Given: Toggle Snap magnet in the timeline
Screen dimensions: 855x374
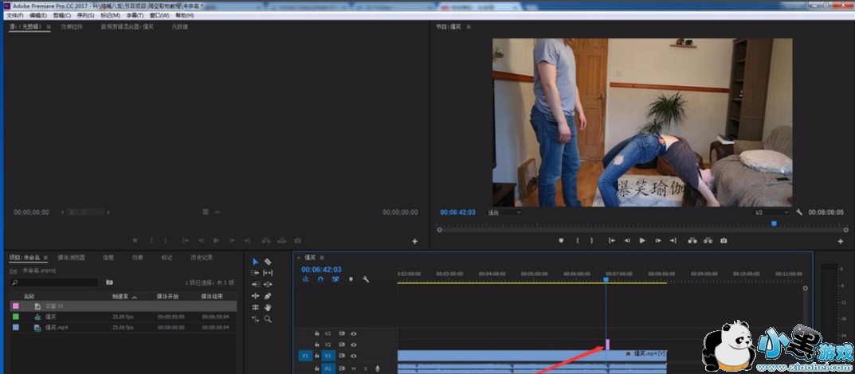Looking at the screenshot, I should pyautogui.click(x=320, y=279).
